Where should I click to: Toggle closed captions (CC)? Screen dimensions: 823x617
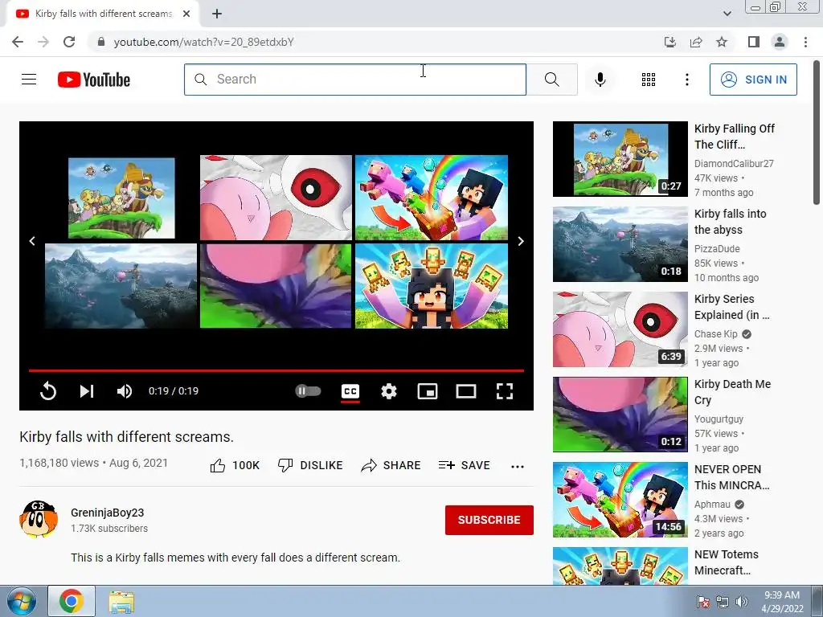pos(350,391)
